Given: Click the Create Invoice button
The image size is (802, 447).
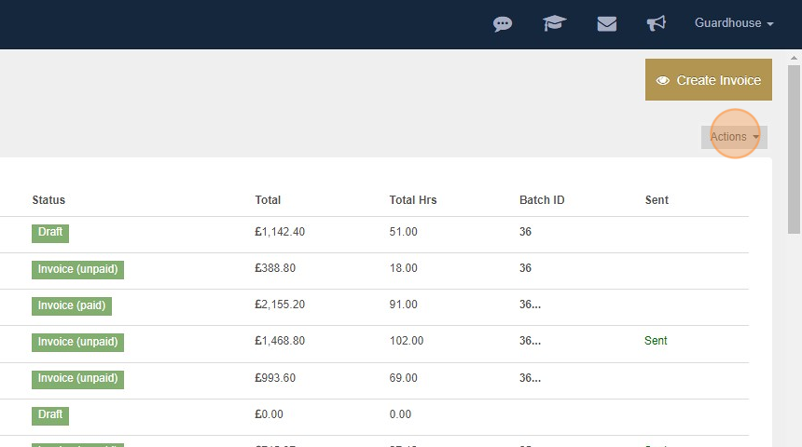Looking at the screenshot, I should pos(709,80).
